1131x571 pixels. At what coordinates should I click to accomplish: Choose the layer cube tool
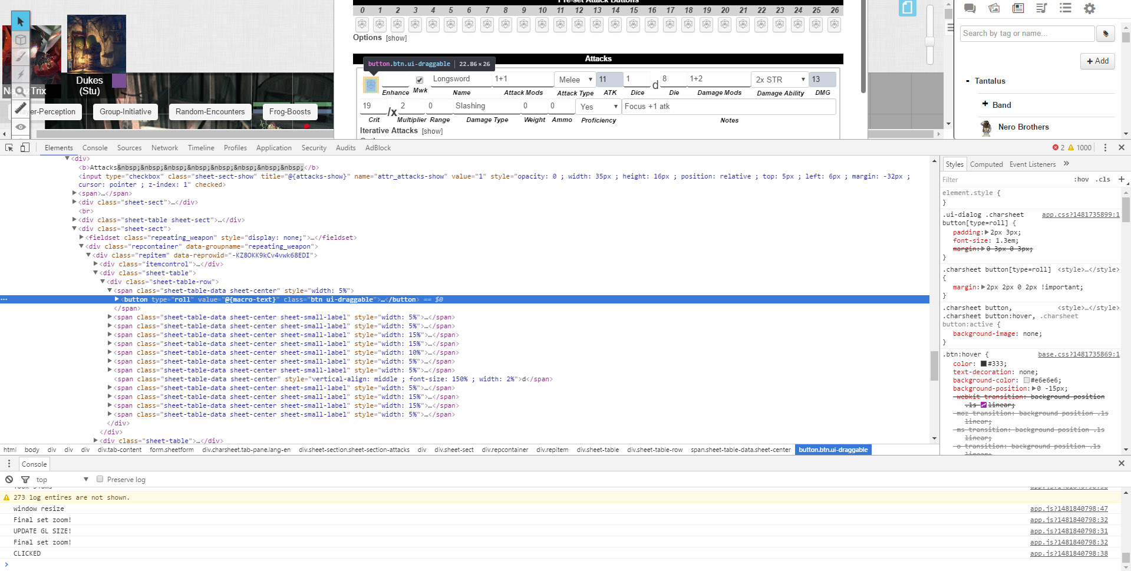(21, 40)
